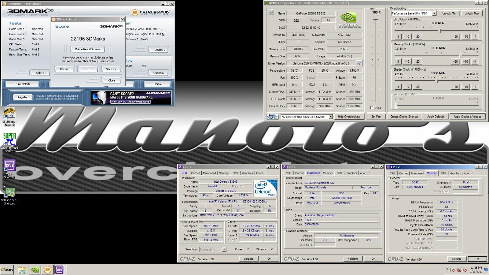Click -20 stepper for Shader Clock
This screenshot has height=275, width=489.
(x=417, y=87)
